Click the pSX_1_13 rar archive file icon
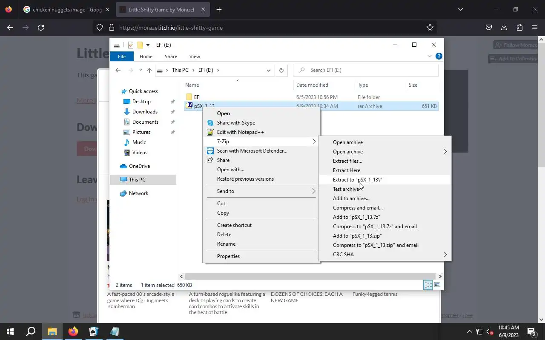This screenshot has height=340, width=545. tap(189, 106)
